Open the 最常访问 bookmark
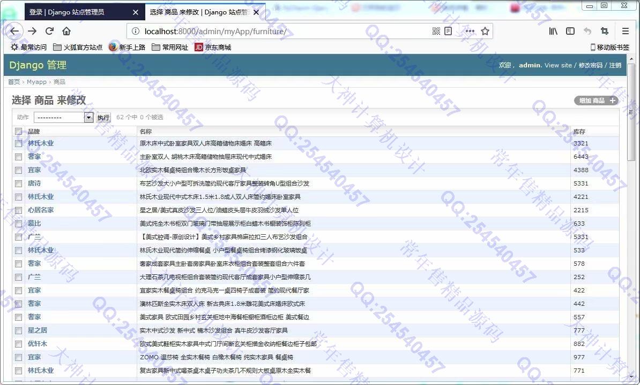The height and width of the screenshot is (385, 640). pos(28,47)
